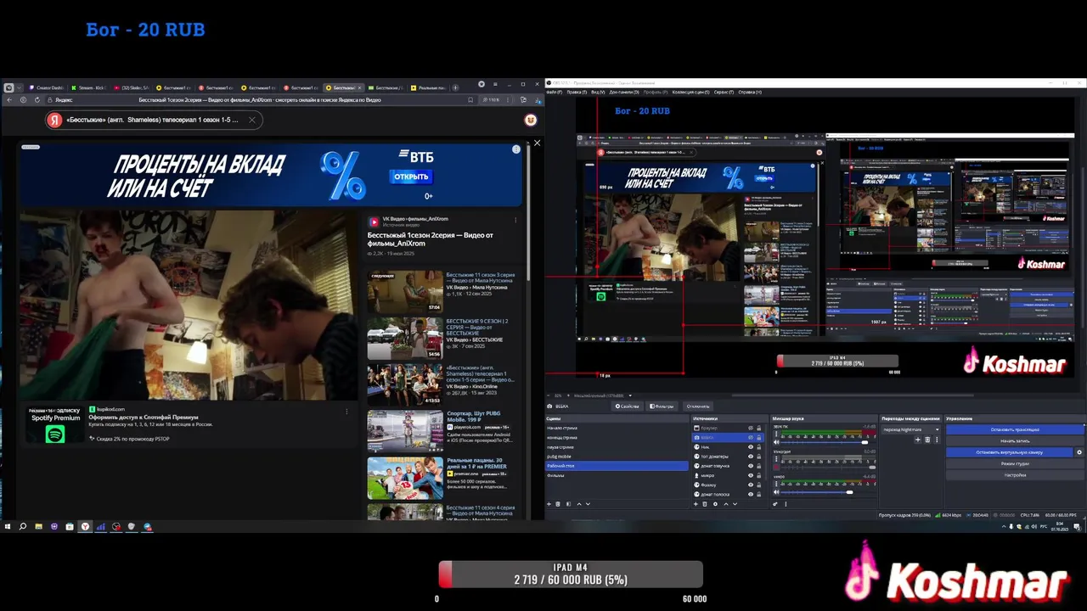1087x611 pixels.
Task: Open Spotify ad options three-dot menu
Action: pyautogui.click(x=346, y=411)
